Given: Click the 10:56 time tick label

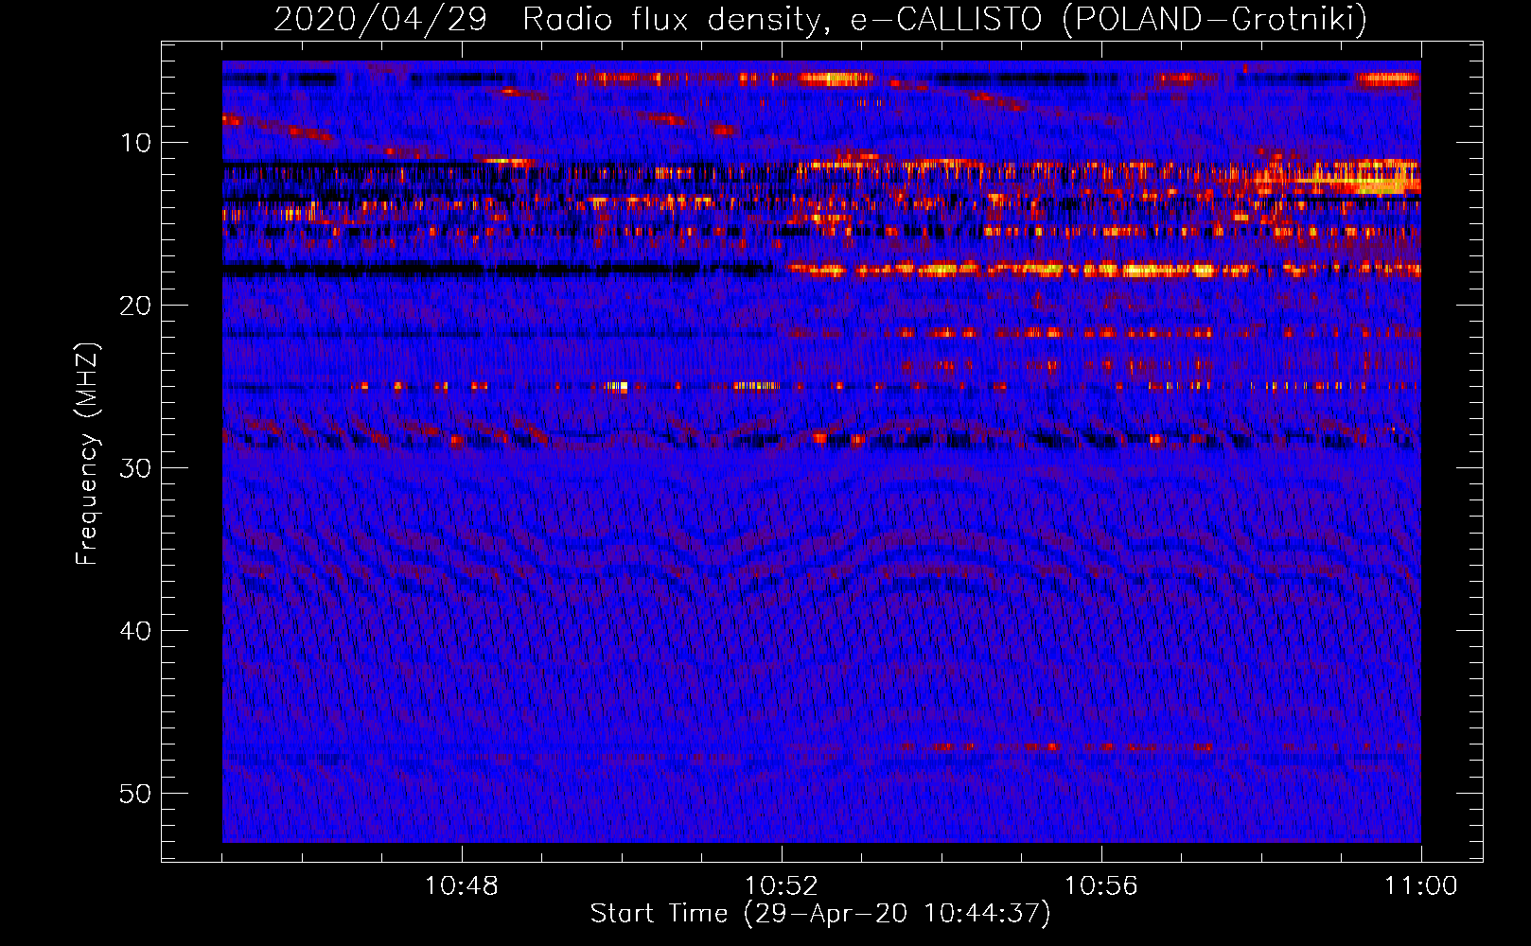Looking at the screenshot, I should (1101, 886).
